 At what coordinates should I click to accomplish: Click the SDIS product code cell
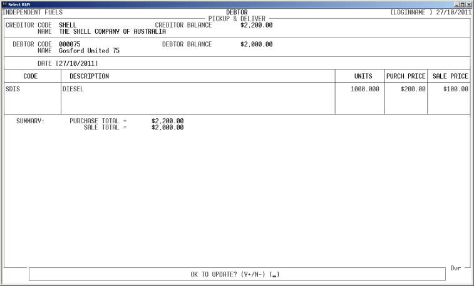[x=13, y=89]
